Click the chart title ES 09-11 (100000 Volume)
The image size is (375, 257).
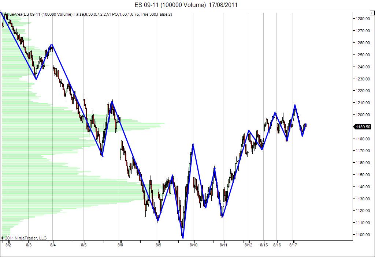170,5
